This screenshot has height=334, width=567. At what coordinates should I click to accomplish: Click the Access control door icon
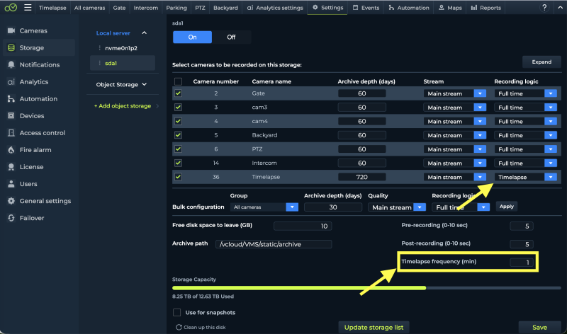[11, 132]
